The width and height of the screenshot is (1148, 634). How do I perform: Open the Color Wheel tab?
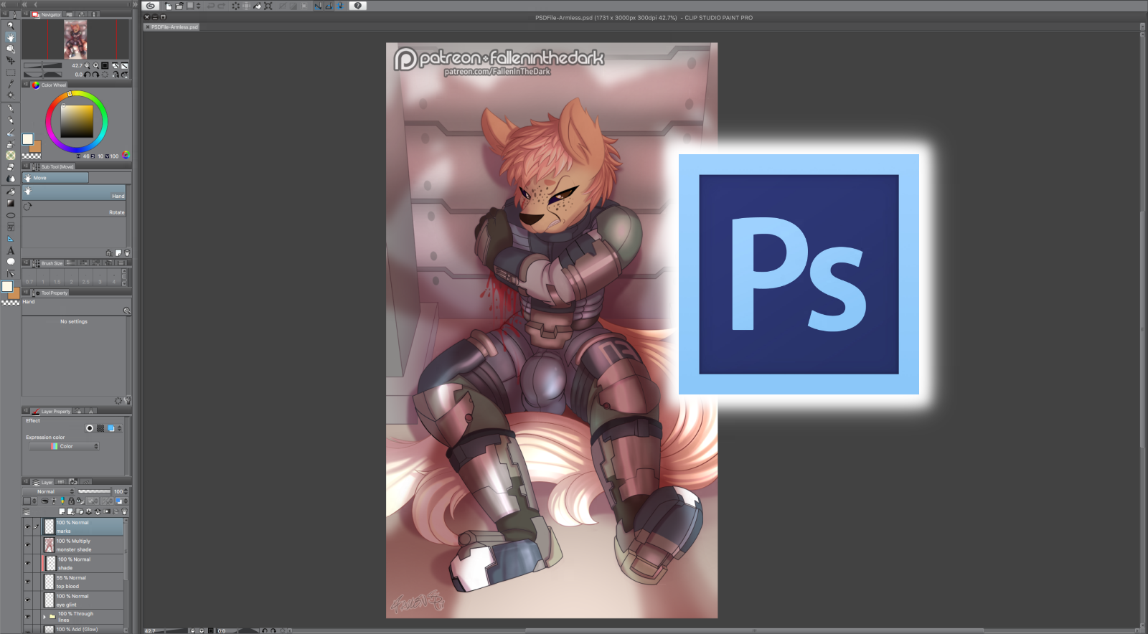click(x=50, y=85)
